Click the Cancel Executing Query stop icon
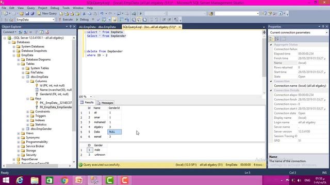330x185 pixels. pos(93,20)
